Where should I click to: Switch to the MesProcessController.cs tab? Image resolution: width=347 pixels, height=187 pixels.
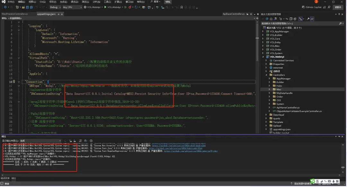click(x=14, y=14)
